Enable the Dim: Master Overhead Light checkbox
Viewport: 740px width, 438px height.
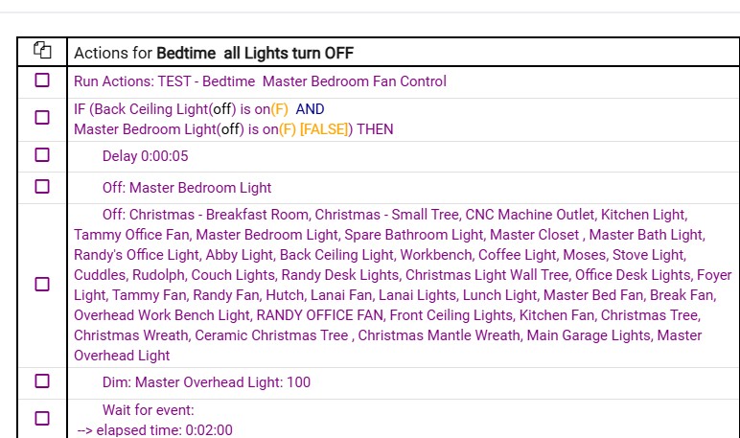[42, 380]
